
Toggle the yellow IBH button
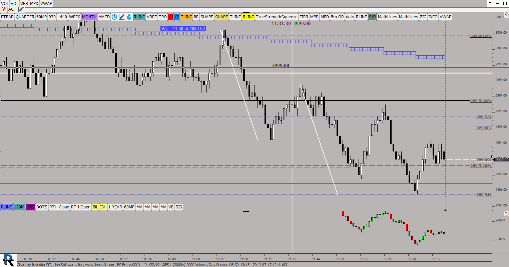click(103, 207)
